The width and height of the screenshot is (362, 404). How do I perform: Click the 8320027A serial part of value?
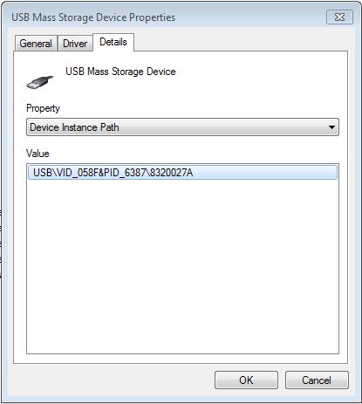pos(171,173)
